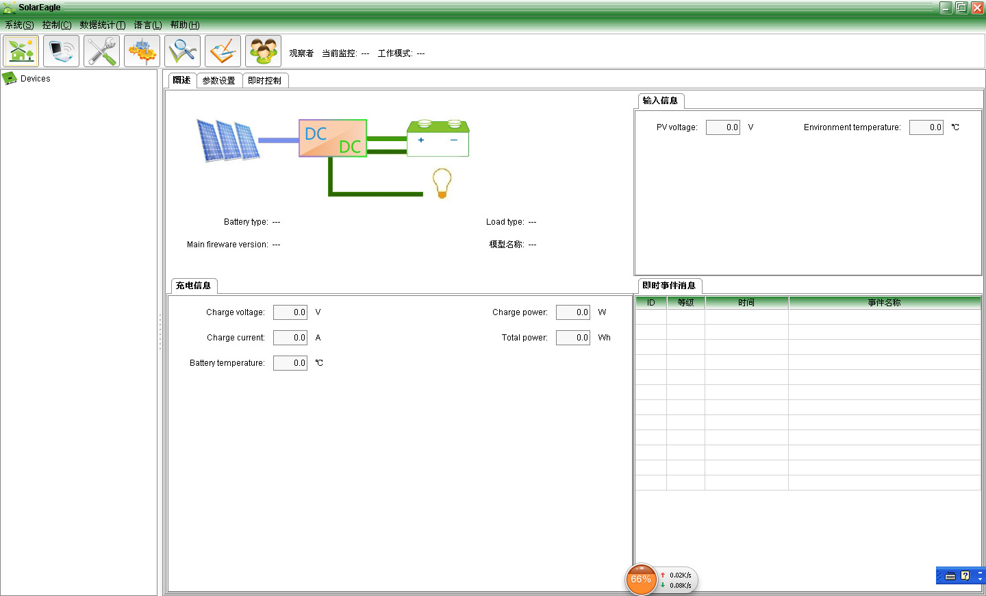The height and width of the screenshot is (596, 986).
Task: Open the user group accounts icon
Action: (x=264, y=51)
